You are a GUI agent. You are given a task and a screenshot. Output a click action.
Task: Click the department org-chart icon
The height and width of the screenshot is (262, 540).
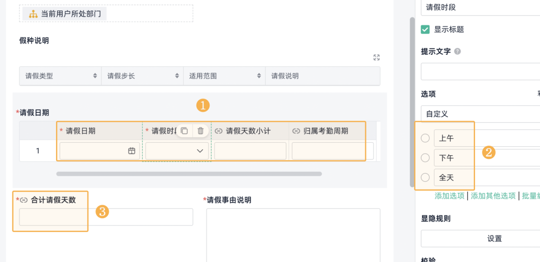pos(33,14)
